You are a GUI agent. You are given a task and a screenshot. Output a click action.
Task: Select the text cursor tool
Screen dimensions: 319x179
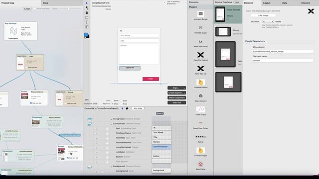click(87, 22)
